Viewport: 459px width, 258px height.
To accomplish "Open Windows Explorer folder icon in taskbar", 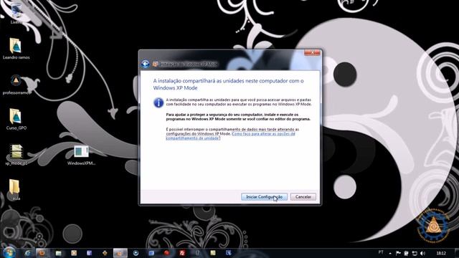I will (59, 253).
